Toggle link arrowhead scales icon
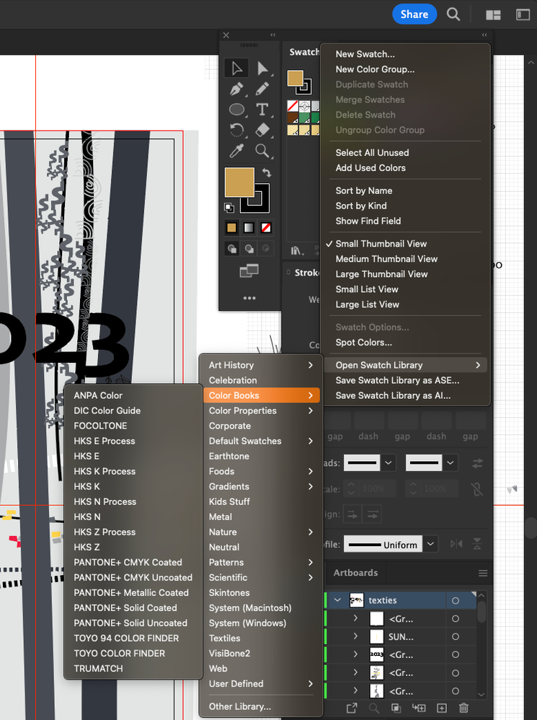The height and width of the screenshot is (720, 537). pos(477,489)
